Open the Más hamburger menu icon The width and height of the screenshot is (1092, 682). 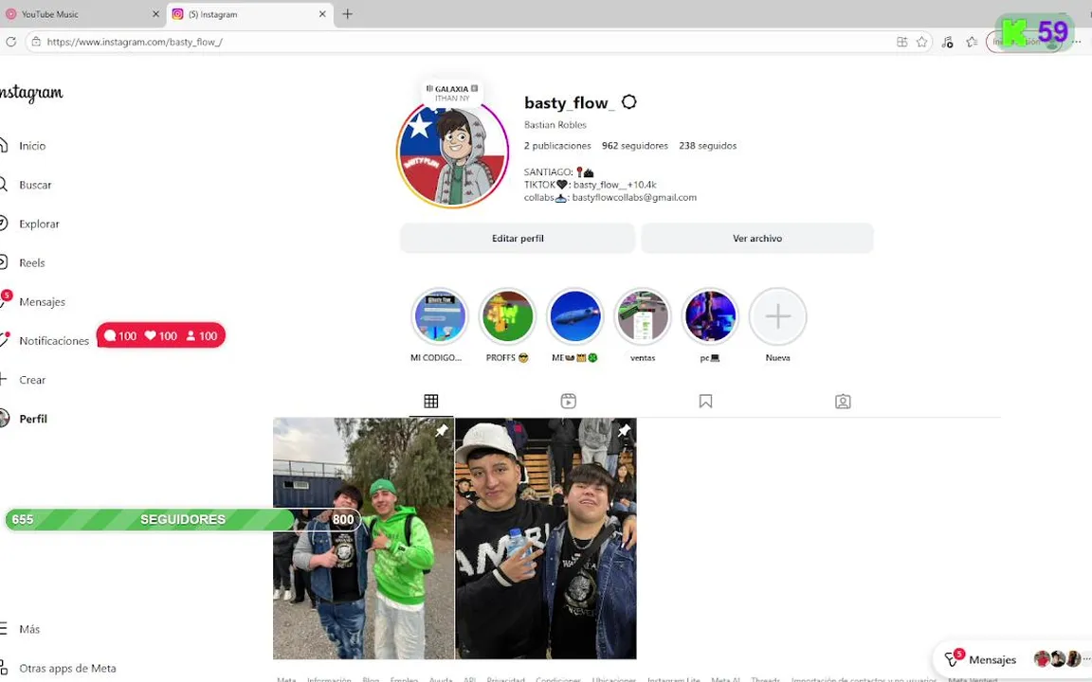(3, 628)
